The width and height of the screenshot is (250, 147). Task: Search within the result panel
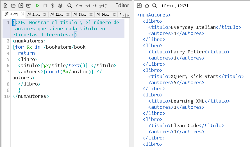[154, 6]
